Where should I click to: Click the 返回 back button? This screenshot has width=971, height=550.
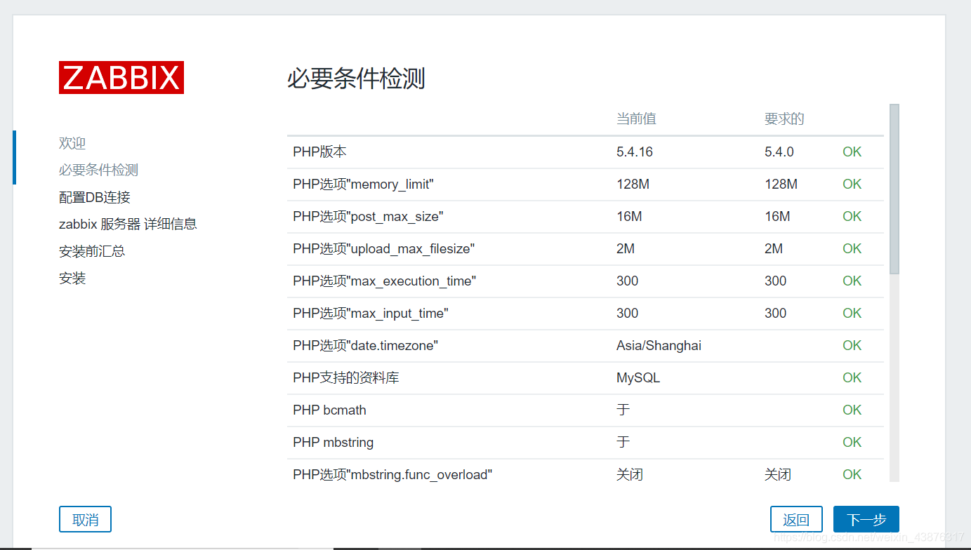click(x=796, y=519)
